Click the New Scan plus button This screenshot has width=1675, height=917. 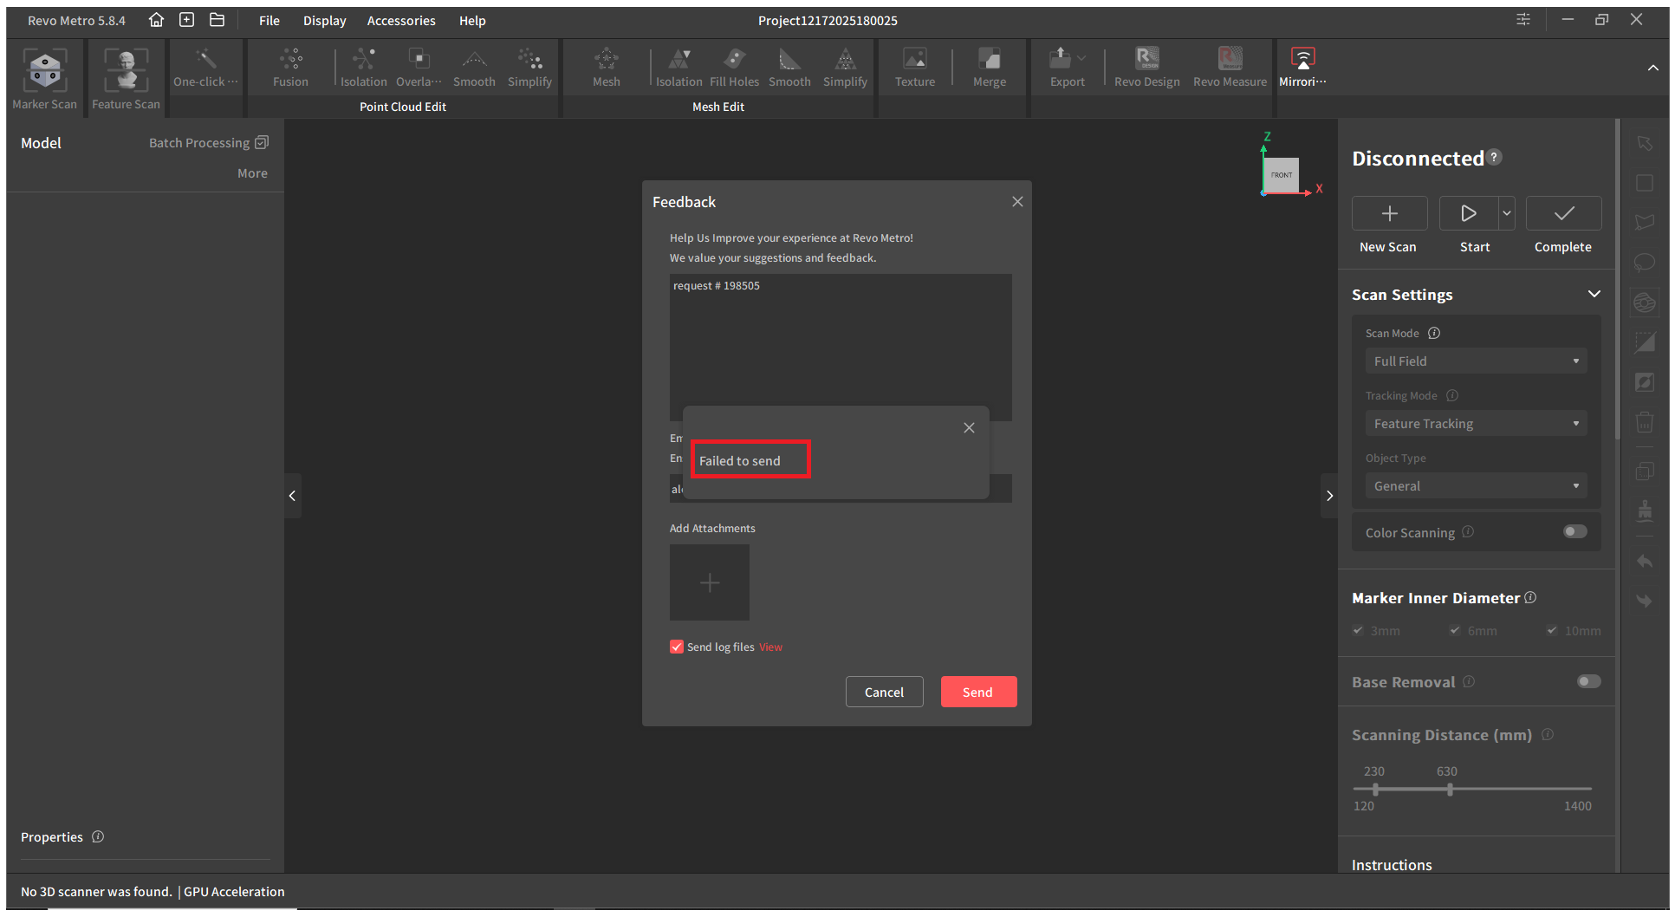1389,214
